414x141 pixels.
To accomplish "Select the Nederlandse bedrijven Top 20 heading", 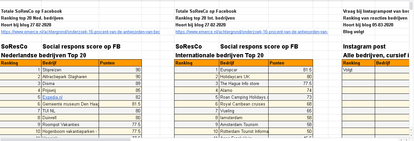I will (43, 55).
